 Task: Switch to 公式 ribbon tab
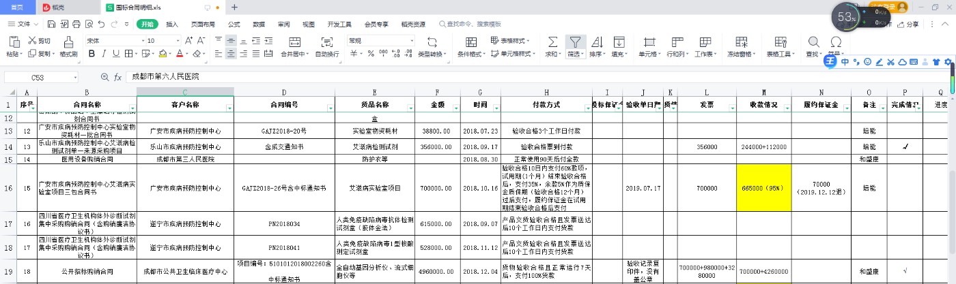[x=234, y=24]
